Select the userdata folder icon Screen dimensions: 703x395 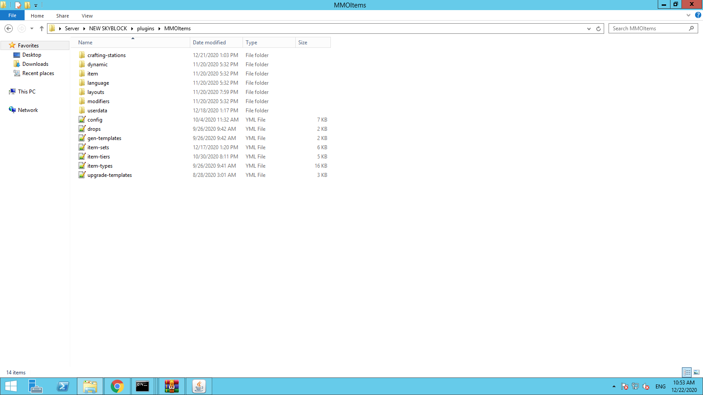tap(82, 111)
